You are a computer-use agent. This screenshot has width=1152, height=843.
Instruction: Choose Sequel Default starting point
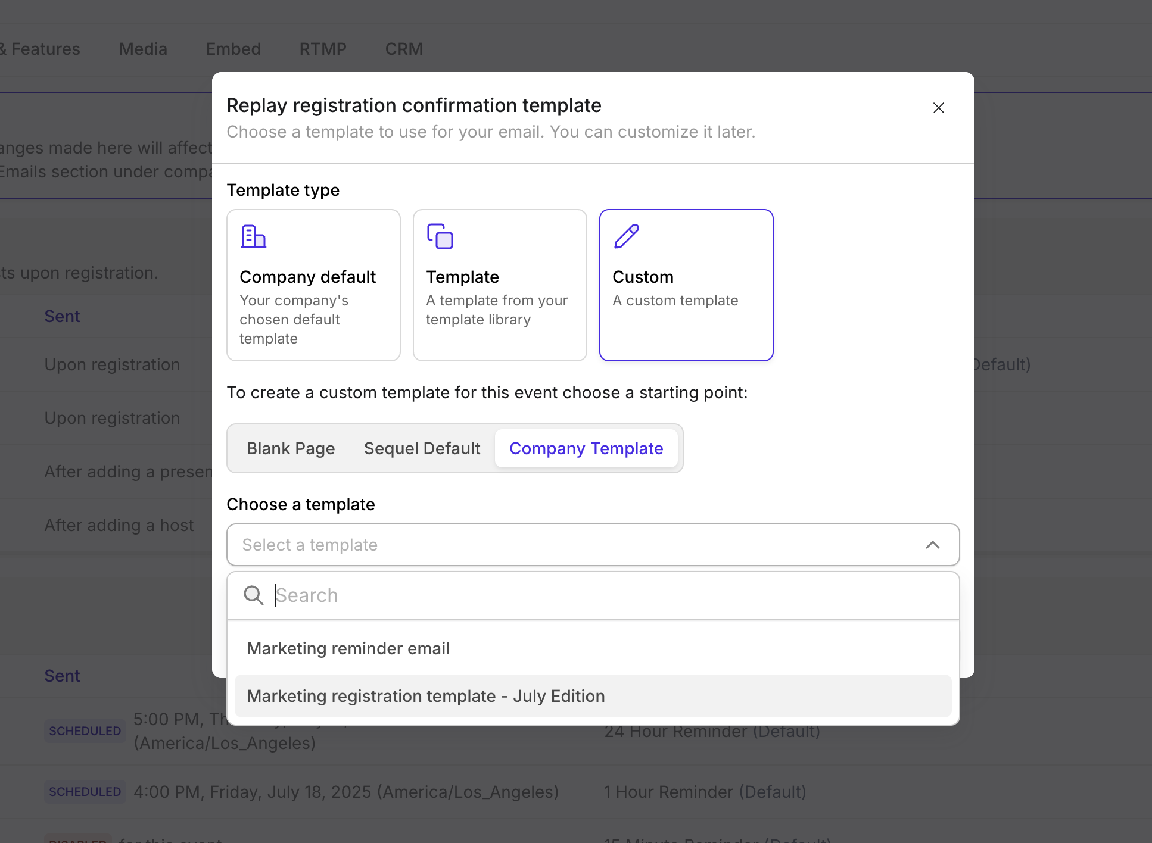pyautogui.click(x=422, y=448)
